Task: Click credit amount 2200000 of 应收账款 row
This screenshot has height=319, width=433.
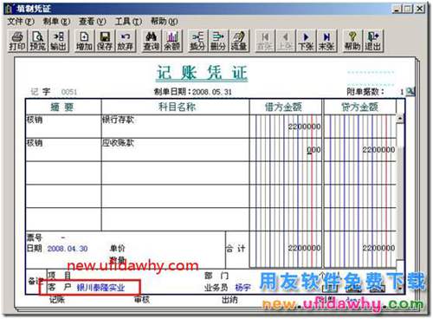Action: pyautogui.click(x=378, y=150)
